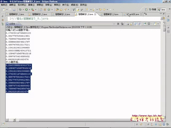Open the New wizard dropdown arrow
The image size is (171, 128).
[x=7, y=10]
